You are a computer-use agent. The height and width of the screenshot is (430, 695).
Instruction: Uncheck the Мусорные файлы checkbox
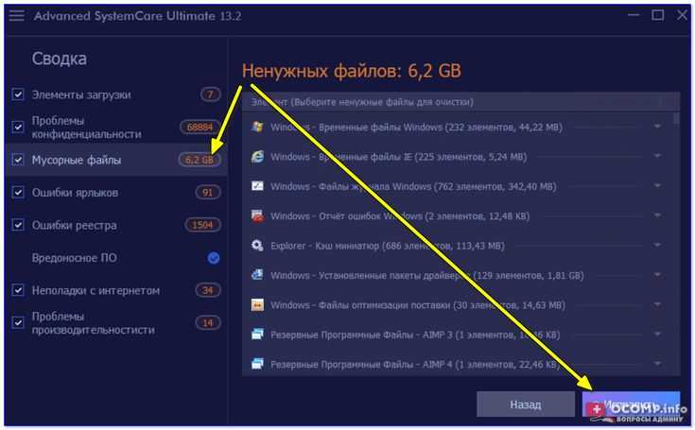point(18,160)
